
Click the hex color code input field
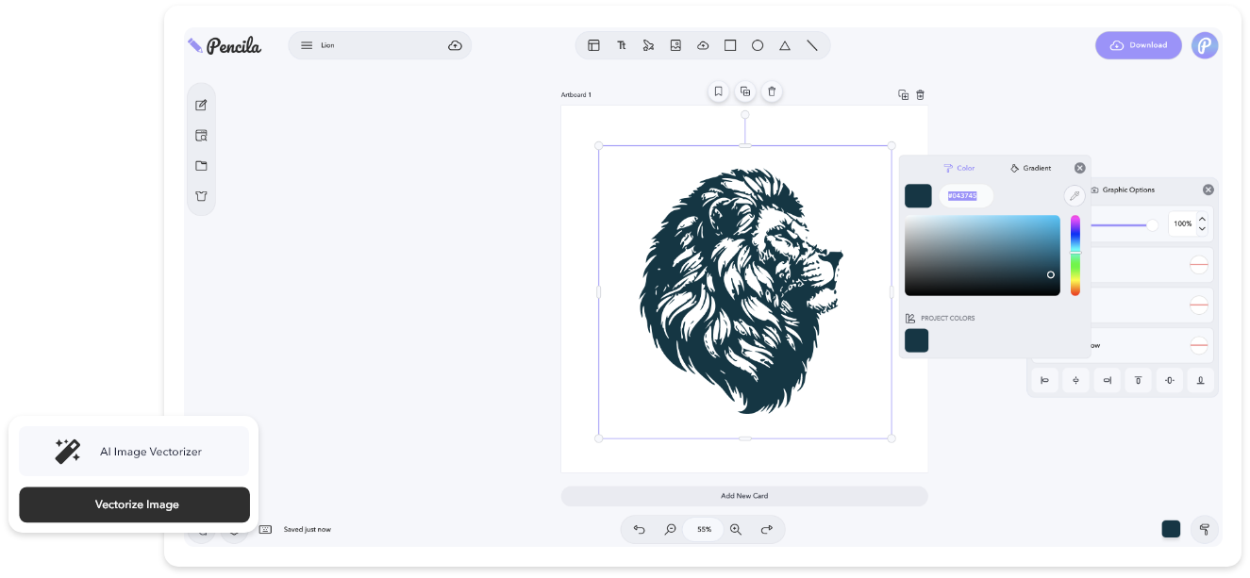[x=964, y=195]
